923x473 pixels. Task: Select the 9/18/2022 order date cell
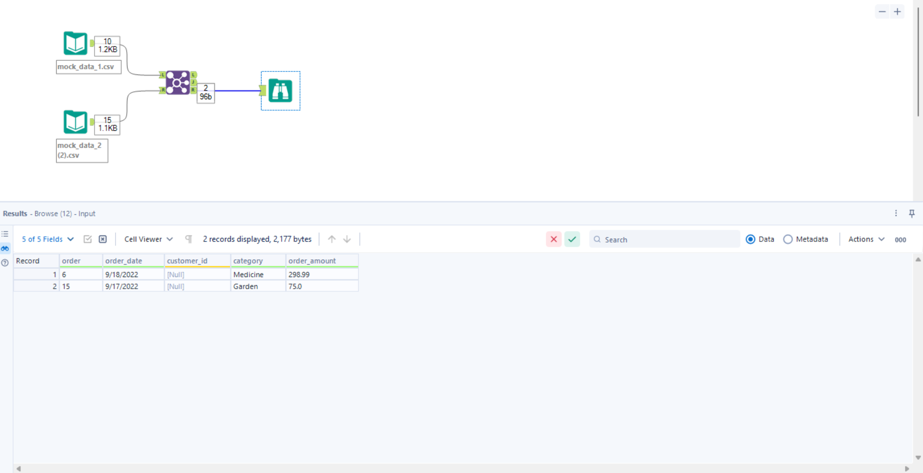click(x=133, y=275)
